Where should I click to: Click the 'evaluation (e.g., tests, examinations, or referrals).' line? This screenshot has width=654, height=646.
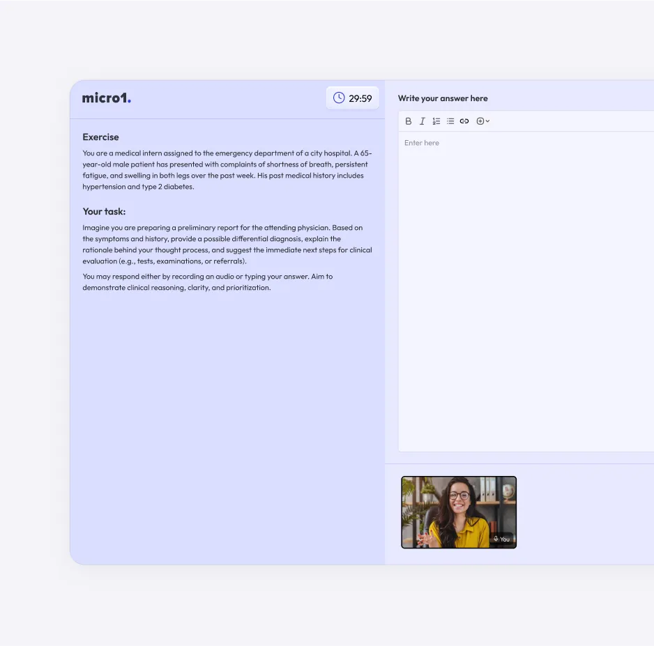(x=165, y=261)
